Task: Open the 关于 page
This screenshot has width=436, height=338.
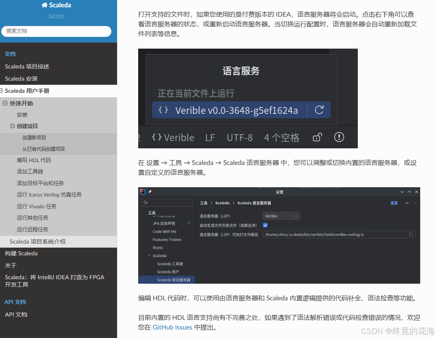Action: [x=11, y=266]
